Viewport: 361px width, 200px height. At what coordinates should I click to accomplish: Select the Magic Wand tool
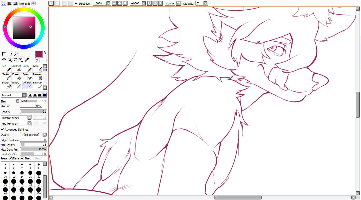tap(16, 54)
